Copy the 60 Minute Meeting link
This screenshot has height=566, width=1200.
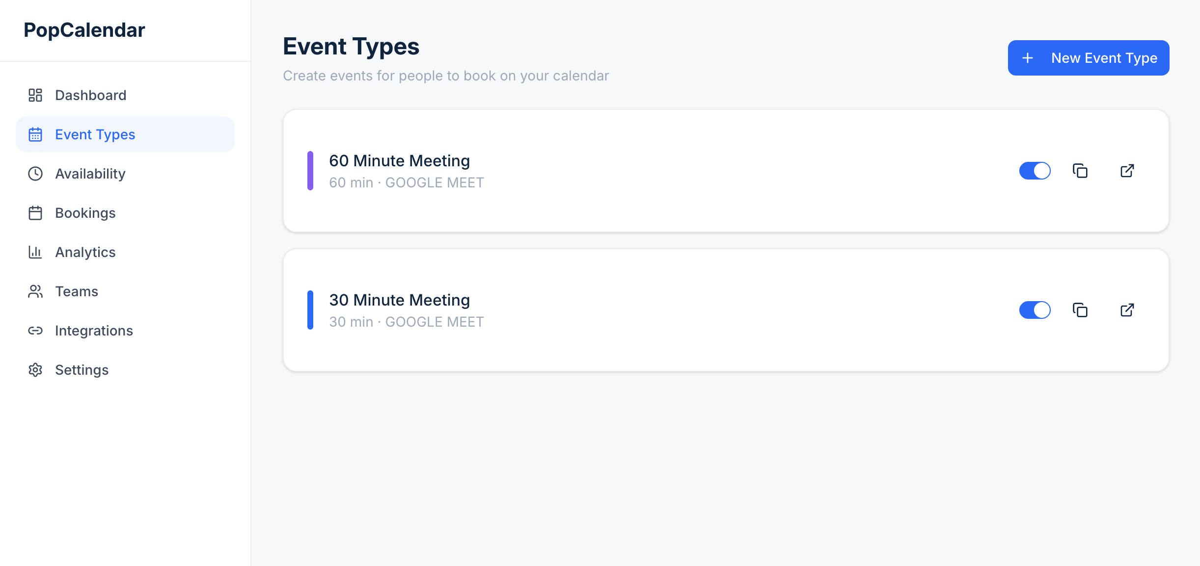[1080, 171]
